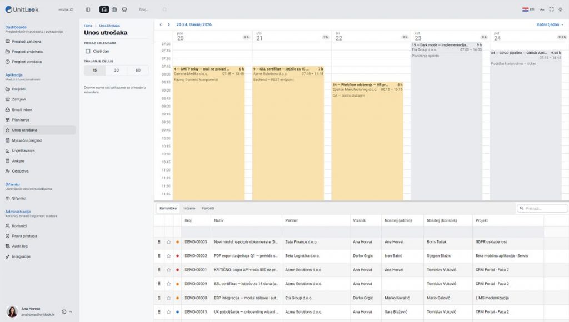This screenshot has height=322, width=569.
Task: Star the DEMO-00003 row as favorite
Action: point(169,242)
